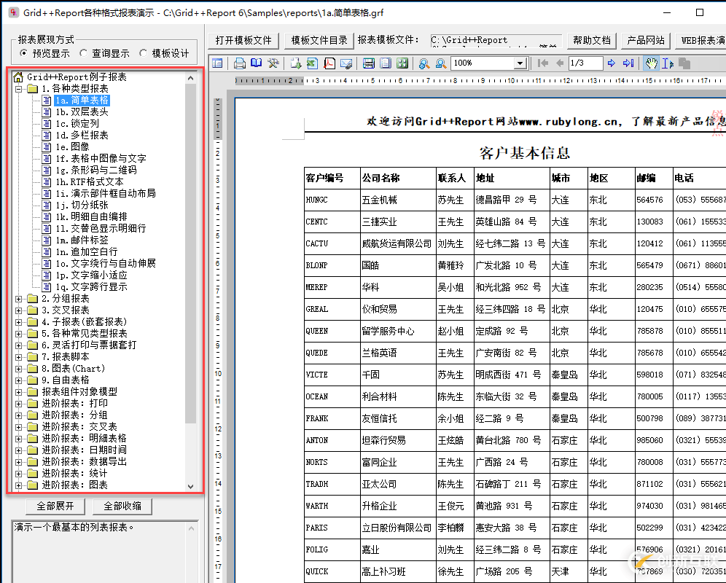Click the Zoom In magnifier icon
Image resolution: width=726 pixels, height=583 pixels.
coord(424,63)
